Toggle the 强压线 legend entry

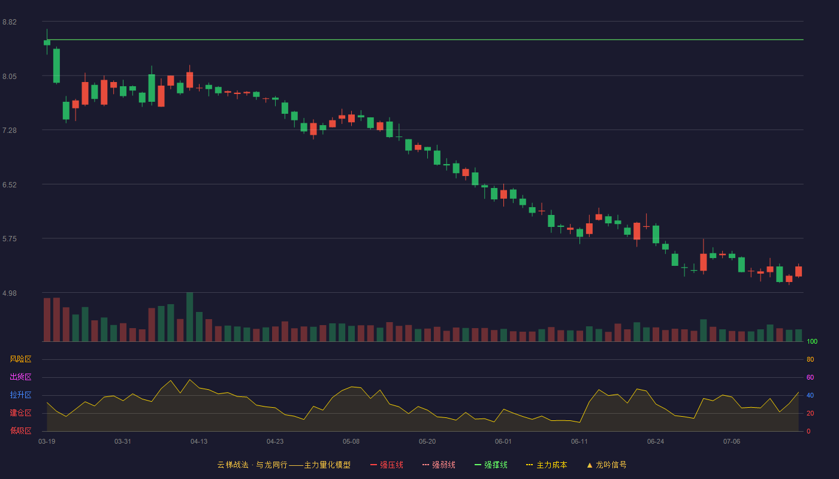pyautogui.click(x=387, y=465)
